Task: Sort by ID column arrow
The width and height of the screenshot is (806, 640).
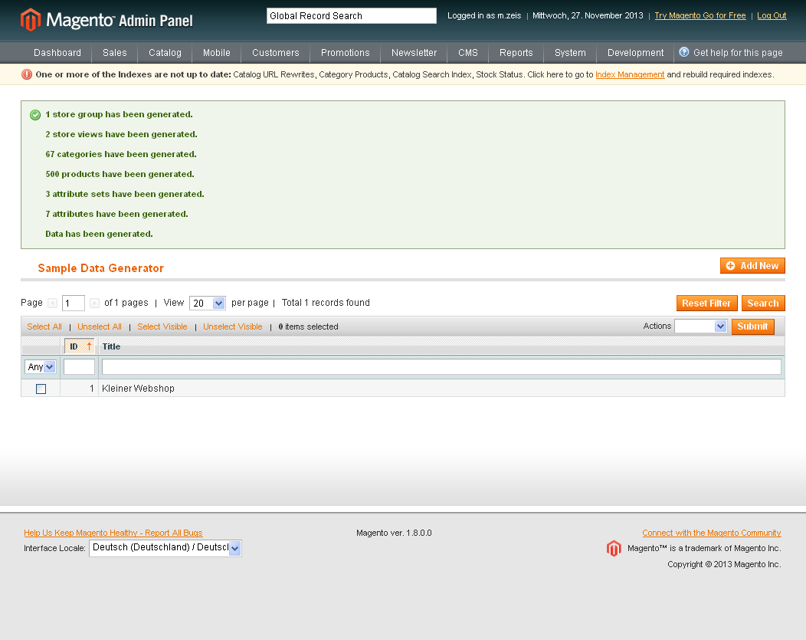Action: [x=89, y=346]
